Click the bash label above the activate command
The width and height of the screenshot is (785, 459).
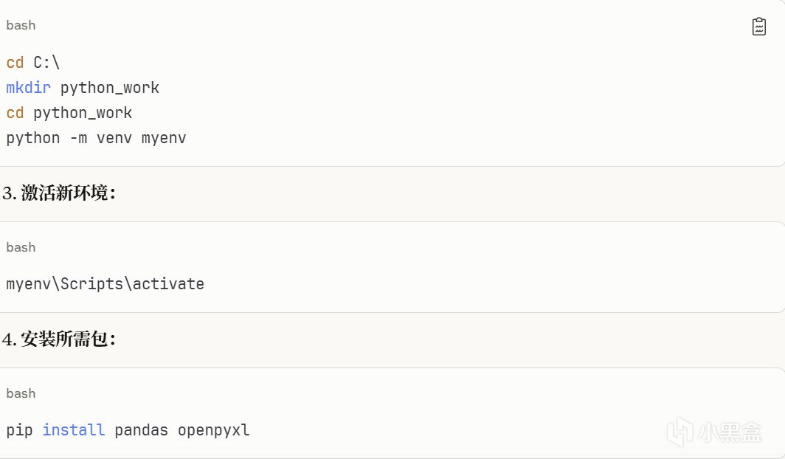click(x=21, y=247)
